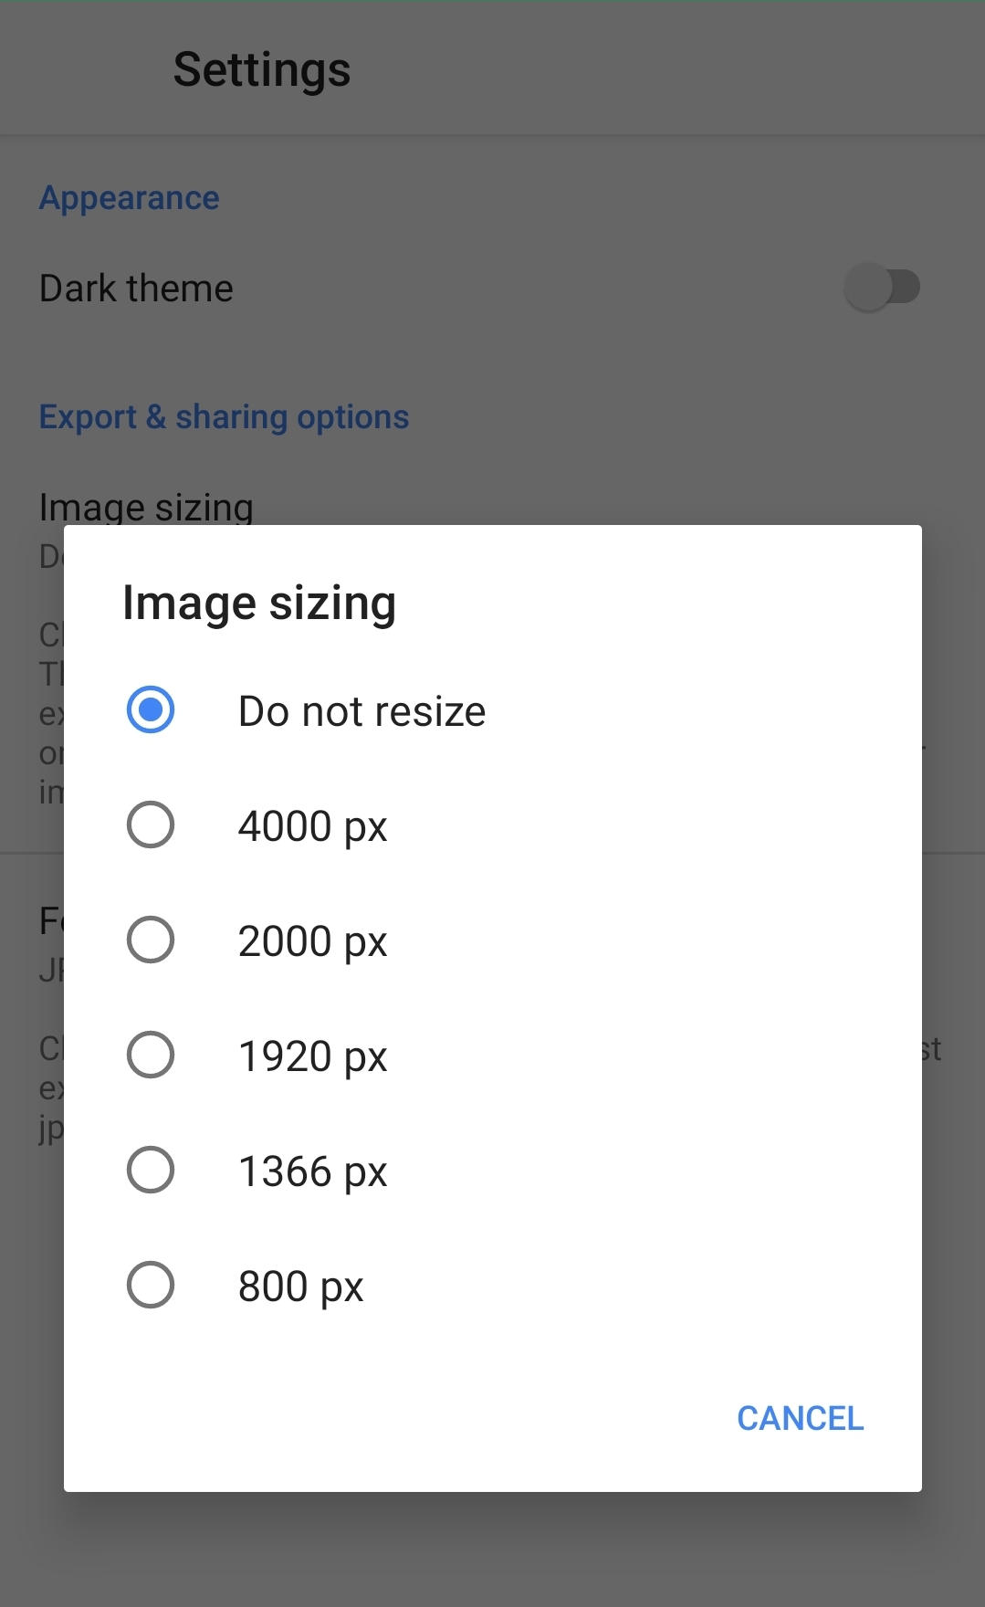
Task: Click the Image sizing setting behind the dialog
Action: [x=146, y=506]
